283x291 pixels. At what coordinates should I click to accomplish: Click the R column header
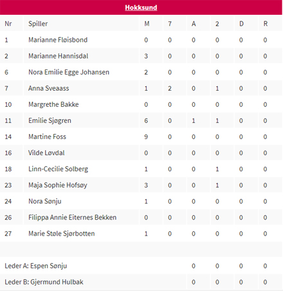pos(265,24)
